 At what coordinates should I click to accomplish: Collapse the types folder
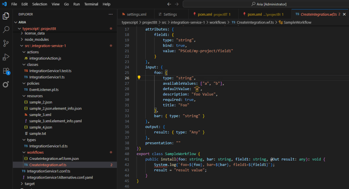tap(24, 140)
